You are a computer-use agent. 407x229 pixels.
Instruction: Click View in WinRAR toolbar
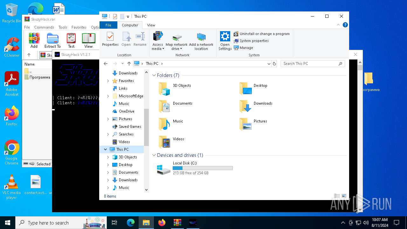[x=89, y=40]
